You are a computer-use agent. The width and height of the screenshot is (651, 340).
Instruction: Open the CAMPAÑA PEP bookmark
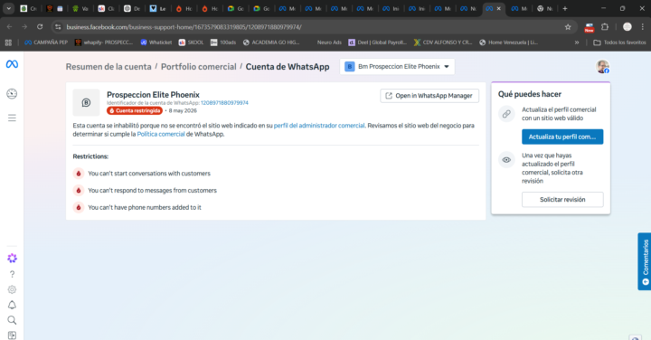coord(46,42)
